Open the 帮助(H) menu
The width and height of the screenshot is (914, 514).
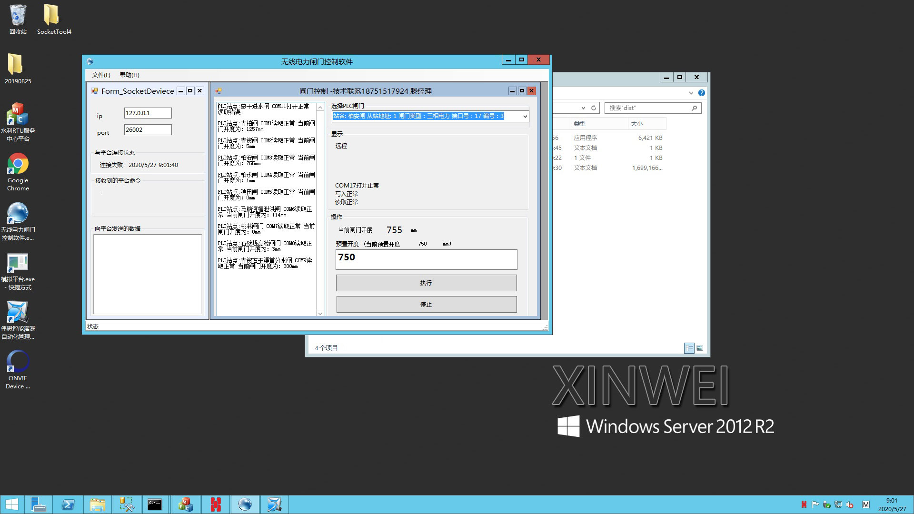click(129, 75)
